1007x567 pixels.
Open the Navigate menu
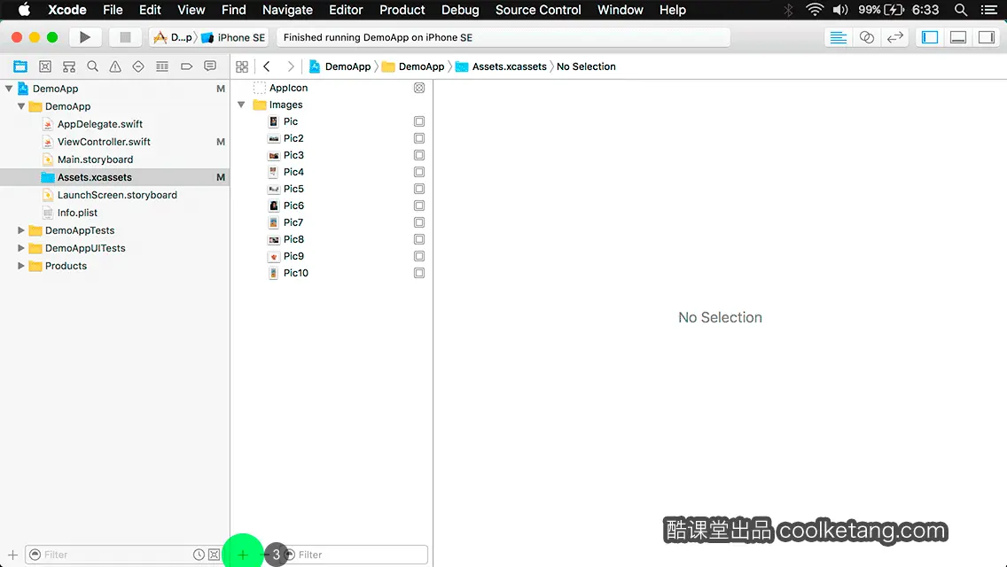tap(287, 10)
